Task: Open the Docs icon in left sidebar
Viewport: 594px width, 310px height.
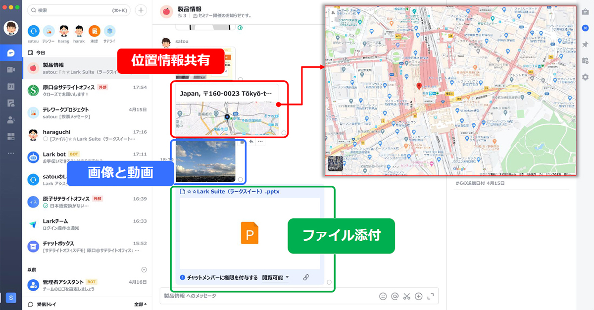Action: (x=11, y=103)
